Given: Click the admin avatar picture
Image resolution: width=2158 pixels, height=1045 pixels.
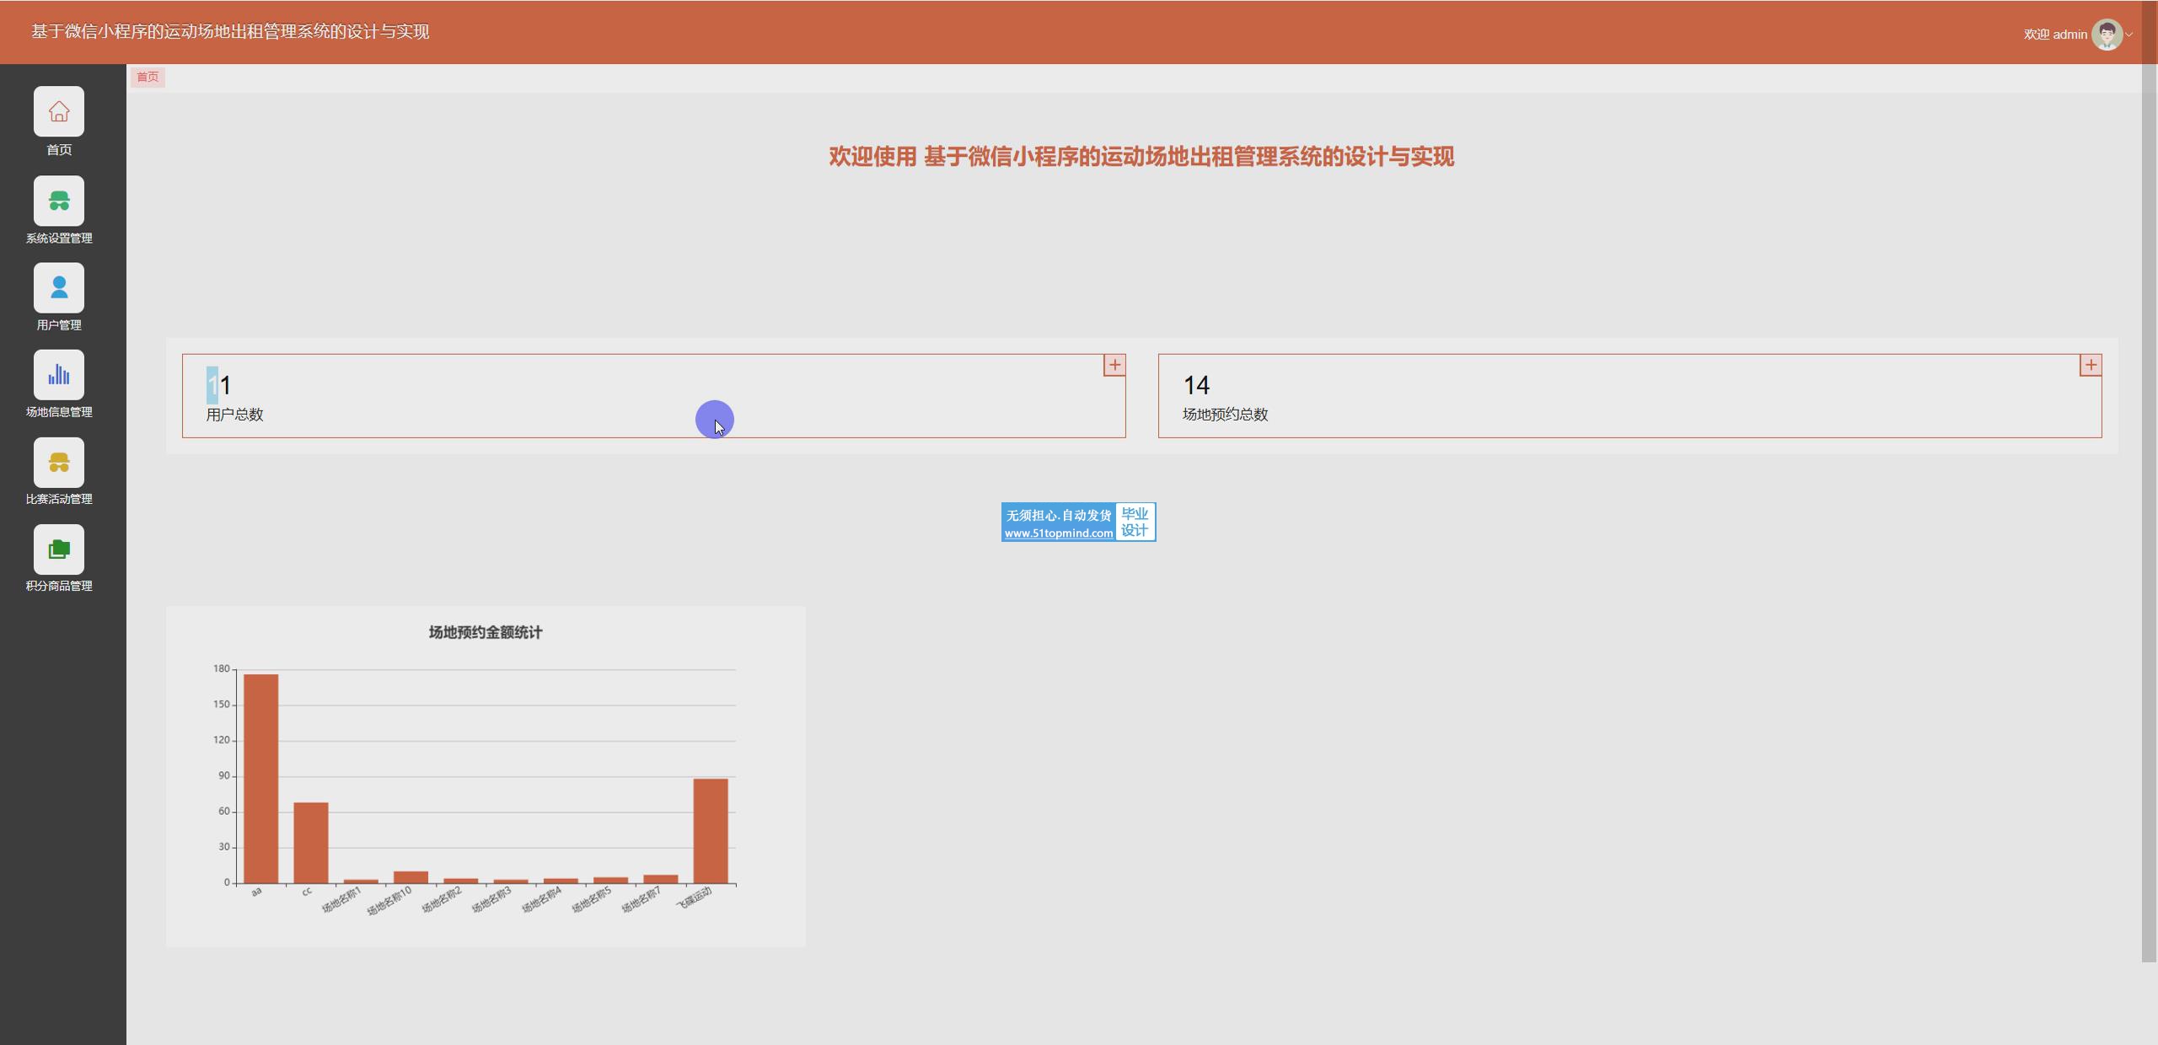Looking at the screenshot, I should [2107, 35].
